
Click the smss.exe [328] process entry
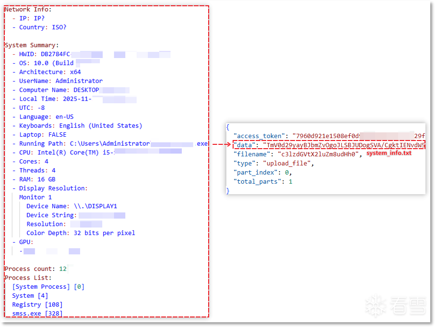tap(37, 314)
